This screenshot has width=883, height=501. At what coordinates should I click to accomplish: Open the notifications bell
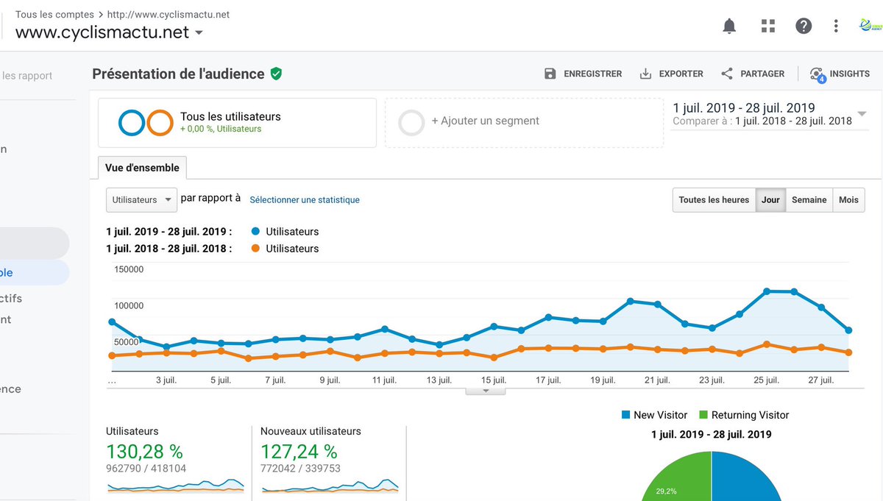pyautogui.click(x=729, y=26)
